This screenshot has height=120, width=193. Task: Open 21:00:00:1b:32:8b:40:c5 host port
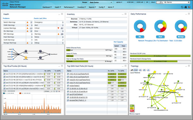click(x=78, y=89)
